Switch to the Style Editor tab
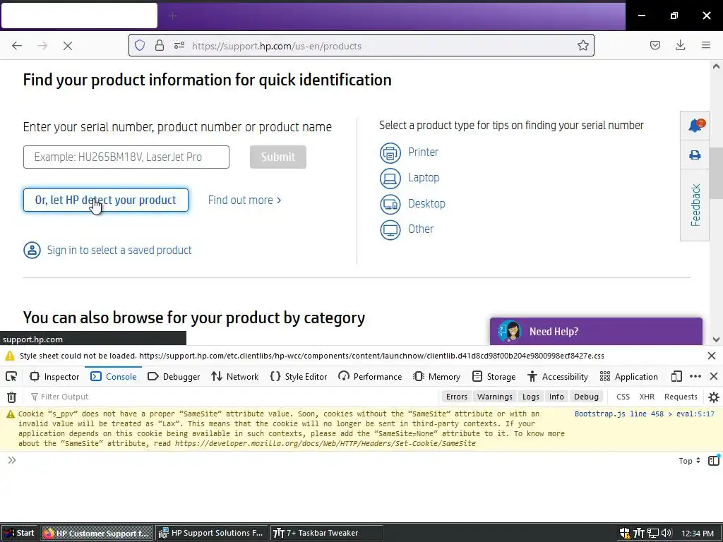The image size is (723, 542). tap(299, 377)
